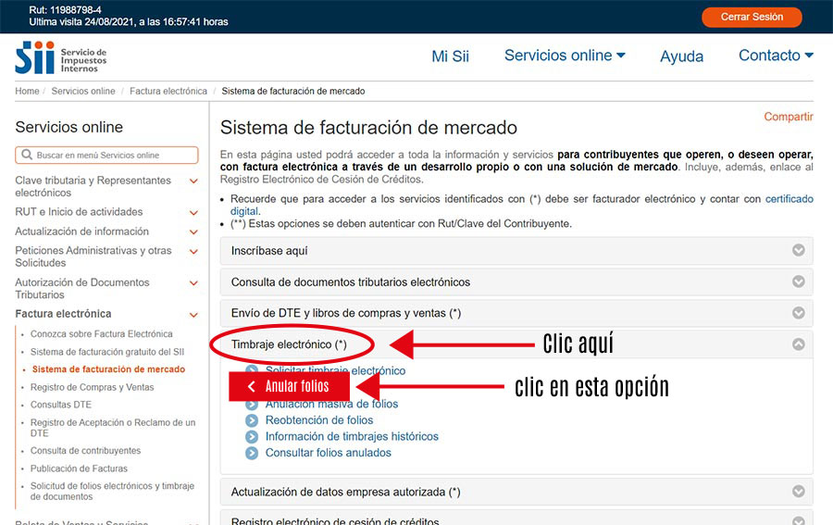
Task: Expand the Inscríbase aquí section chevron
Action: coord(799,250)
